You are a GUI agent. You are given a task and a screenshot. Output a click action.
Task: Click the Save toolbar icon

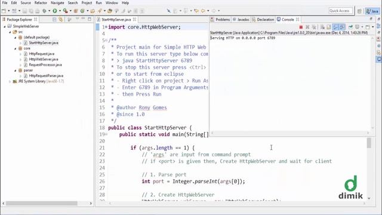24,11
